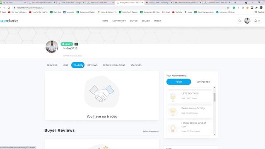265x149 pixels.
Task: Open the Apps bookmark shortcut
Action: click(x=3, y=12)
